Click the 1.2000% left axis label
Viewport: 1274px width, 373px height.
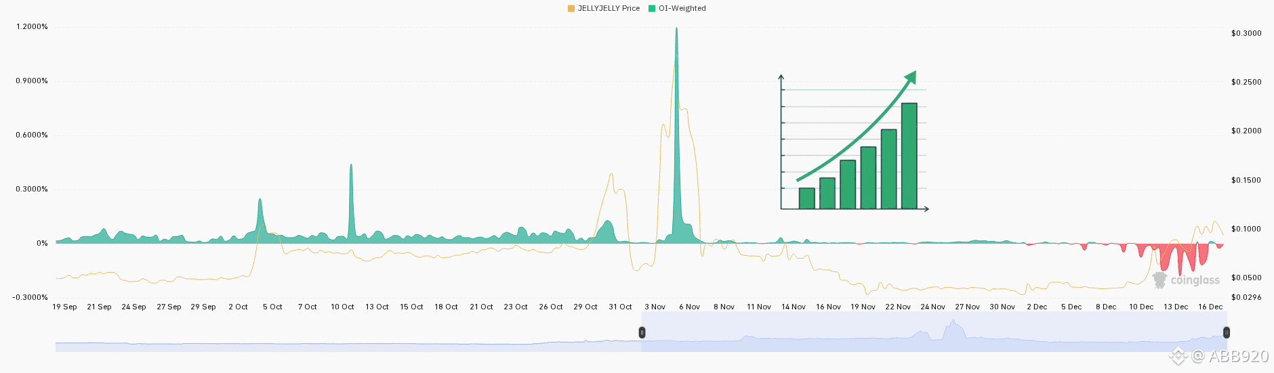tap(32, 27)
